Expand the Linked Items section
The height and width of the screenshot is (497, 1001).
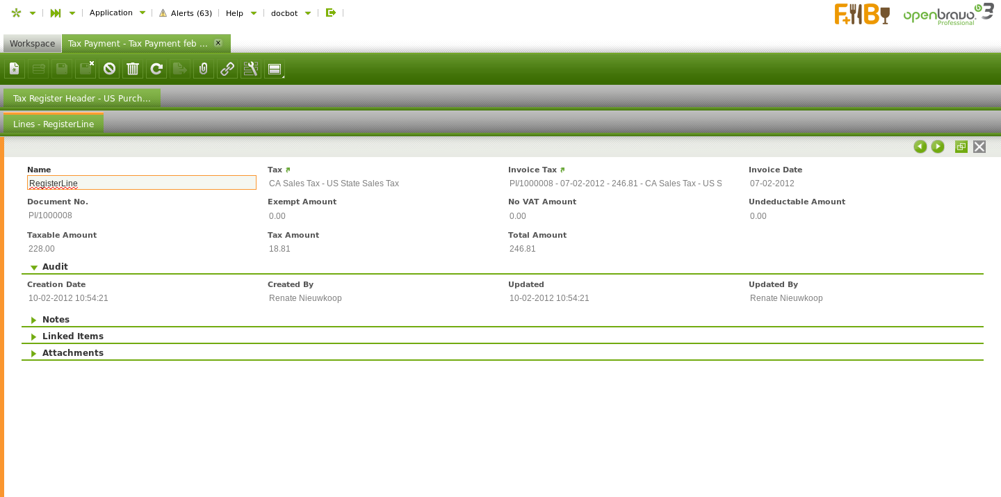(x=34, y=336)
